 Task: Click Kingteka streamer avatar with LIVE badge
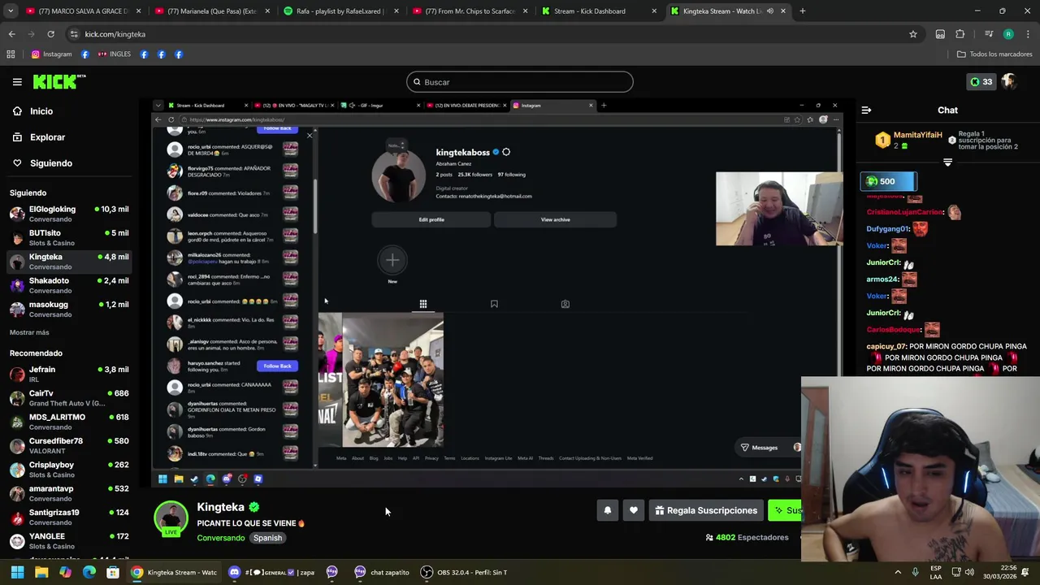click(x=171, y=519)
